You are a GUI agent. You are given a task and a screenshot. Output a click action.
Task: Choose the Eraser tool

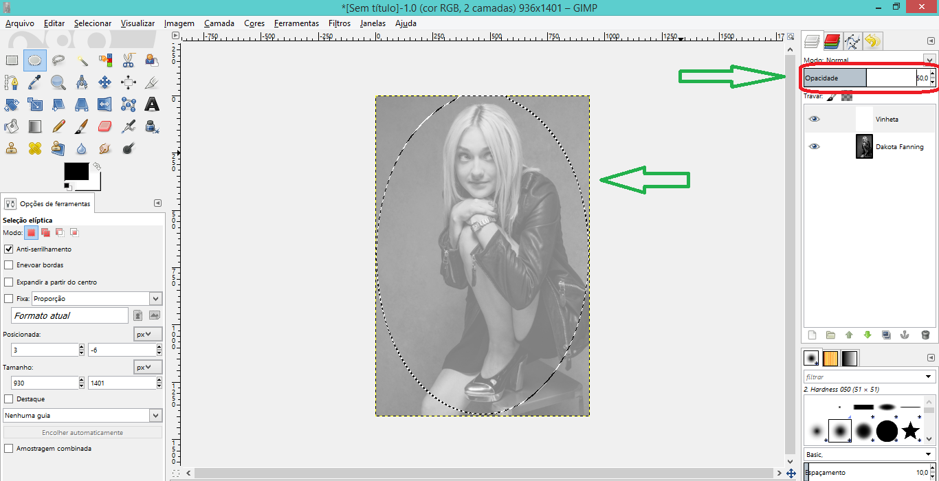pos(104,126)
